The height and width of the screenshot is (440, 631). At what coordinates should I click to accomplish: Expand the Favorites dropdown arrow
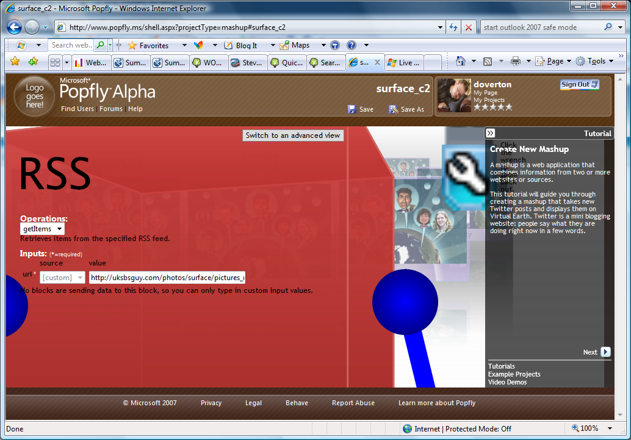pyautogui.click(x=184, y=45)
